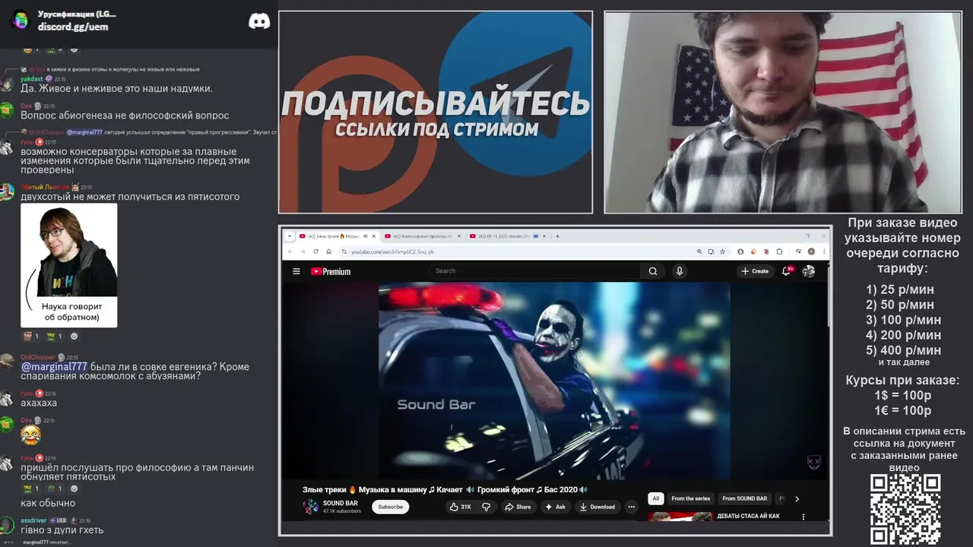Click the @marginal777 mention in OldChopper's message
The width and height of the screenshot is (973, 547).
(54, 367)
